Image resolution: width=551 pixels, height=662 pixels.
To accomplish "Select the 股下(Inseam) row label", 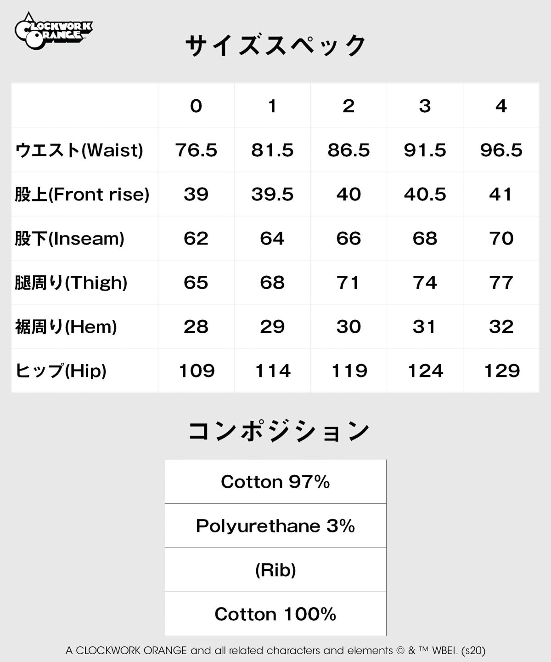I will 70,239.
